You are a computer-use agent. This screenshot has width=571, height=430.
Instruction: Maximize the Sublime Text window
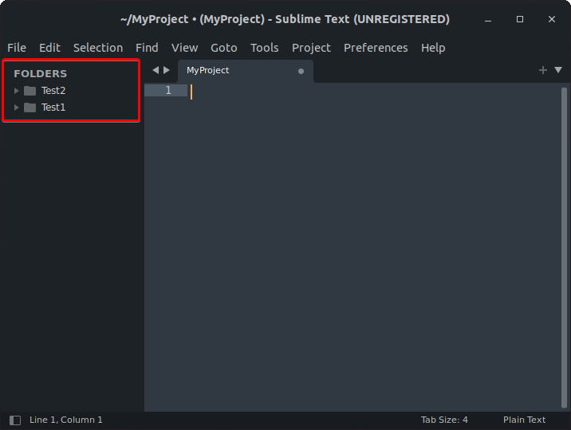(520, 19)
